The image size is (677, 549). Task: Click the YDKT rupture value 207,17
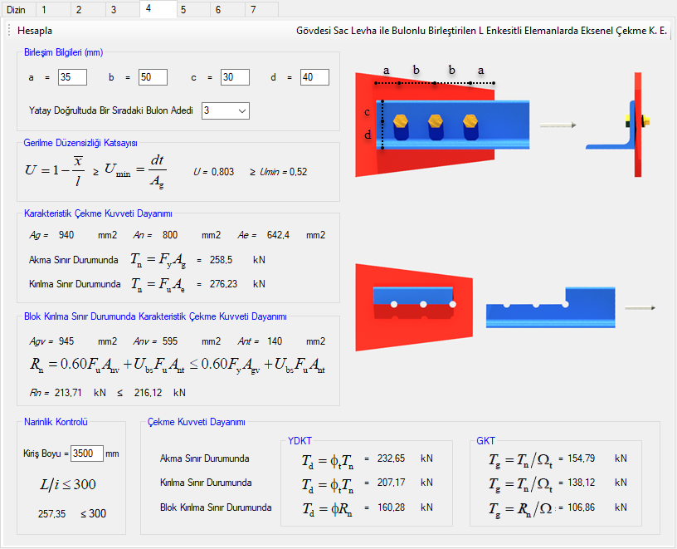pos(391,483)
